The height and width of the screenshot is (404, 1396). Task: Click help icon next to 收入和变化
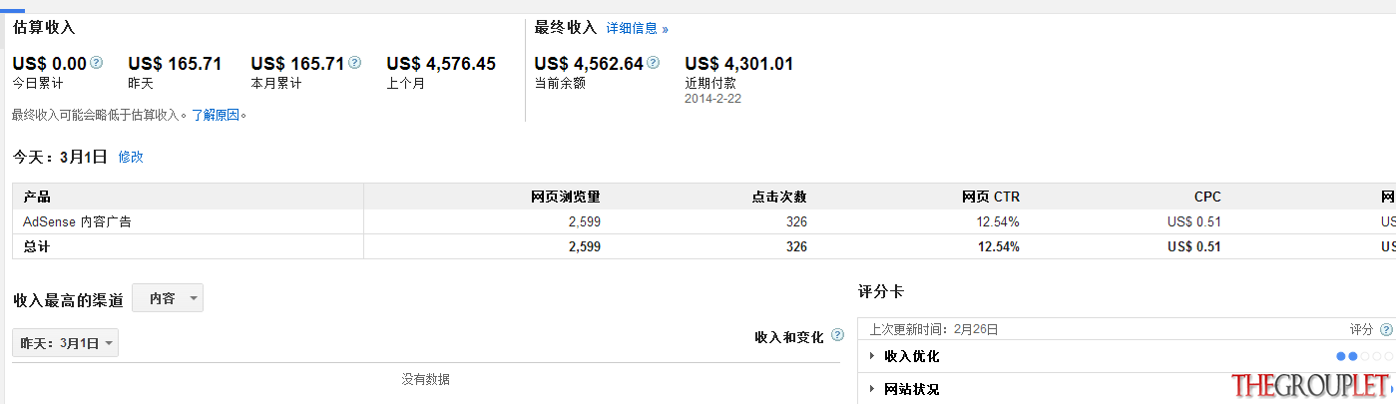click(837, 336)
